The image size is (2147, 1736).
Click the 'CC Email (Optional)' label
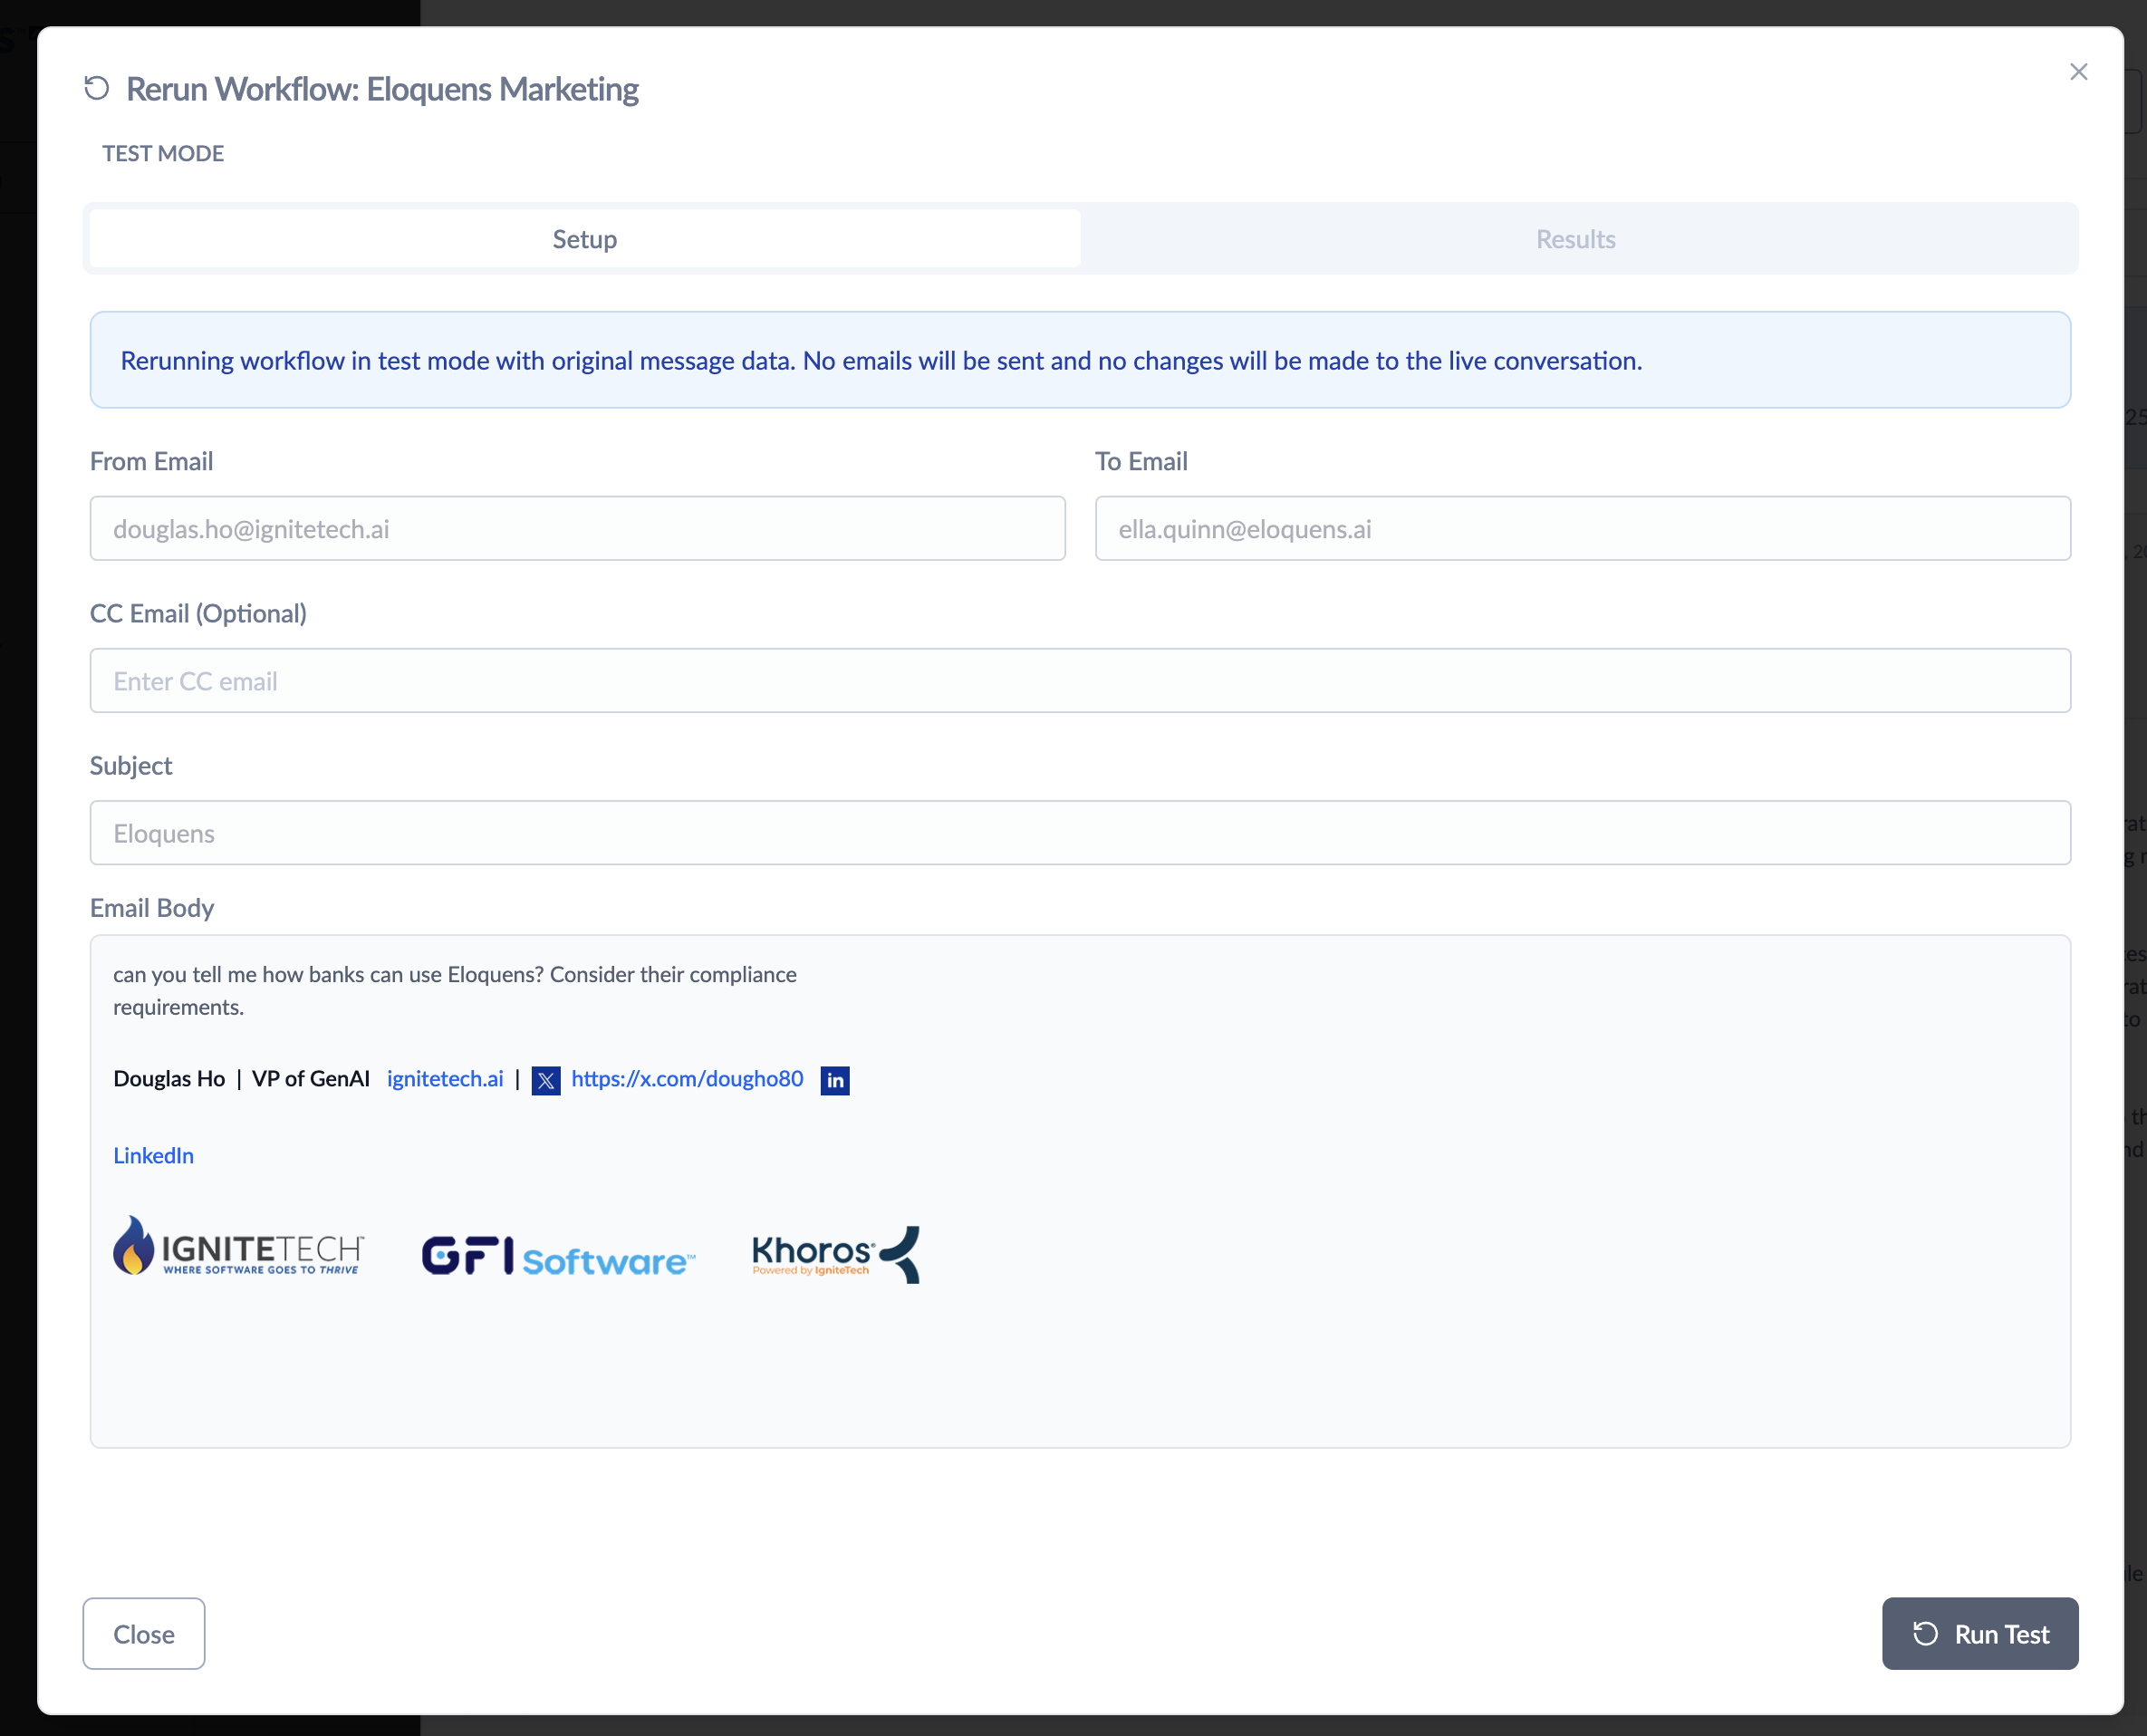click(x=198, y=614)
